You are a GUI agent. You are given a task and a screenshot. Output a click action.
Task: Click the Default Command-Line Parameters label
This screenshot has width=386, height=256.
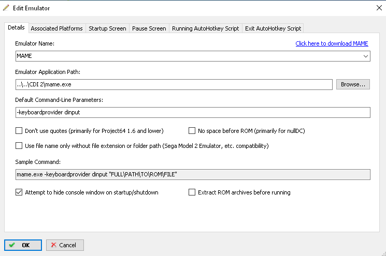tap(59, 100)
